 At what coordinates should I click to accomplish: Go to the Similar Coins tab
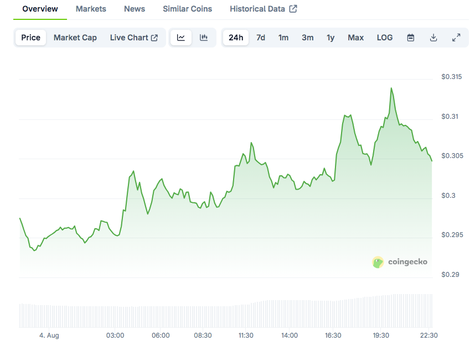(x=187, y=9)
